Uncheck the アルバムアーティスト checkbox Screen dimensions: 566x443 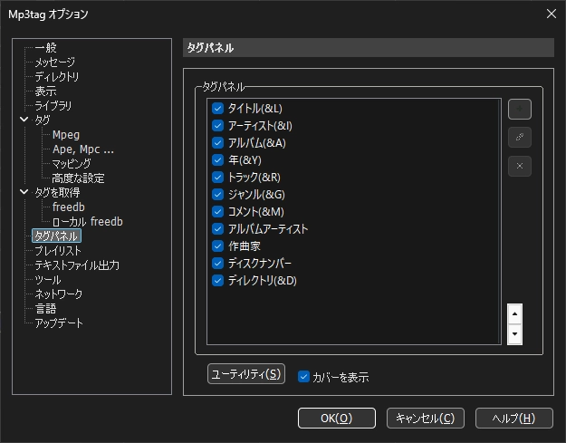tap(217, 228)
